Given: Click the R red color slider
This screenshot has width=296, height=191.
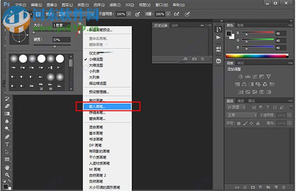Looking at the screenshot, I should coord(258,32).
